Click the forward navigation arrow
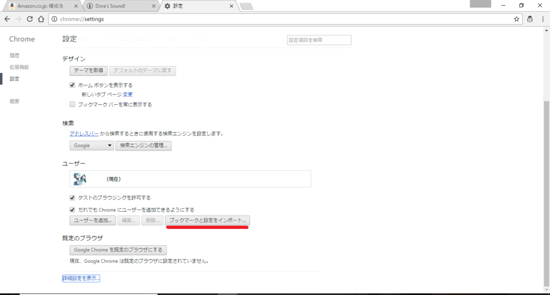 [19, 19]
